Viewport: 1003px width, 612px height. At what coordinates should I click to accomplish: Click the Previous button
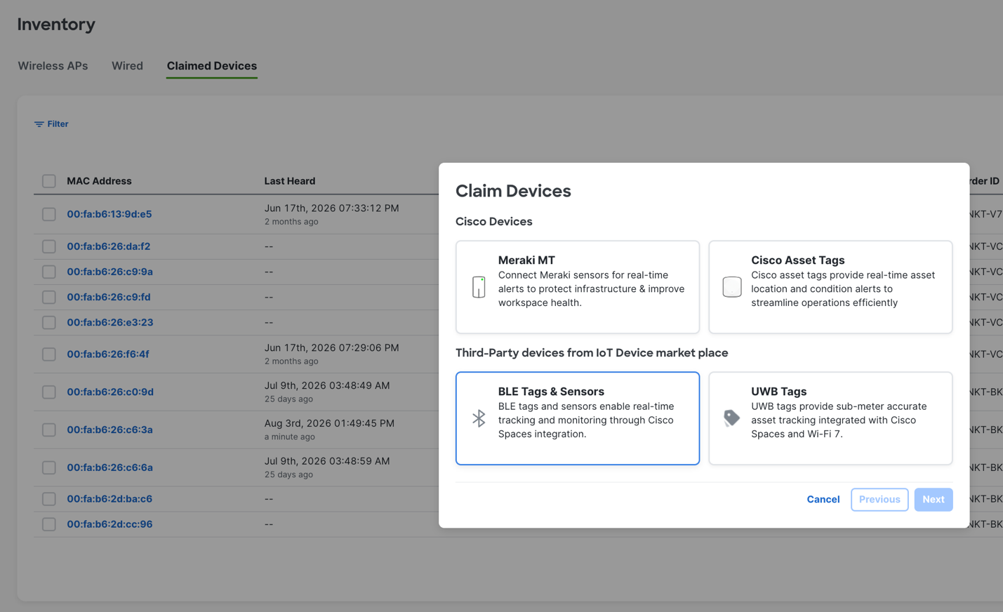879,500
